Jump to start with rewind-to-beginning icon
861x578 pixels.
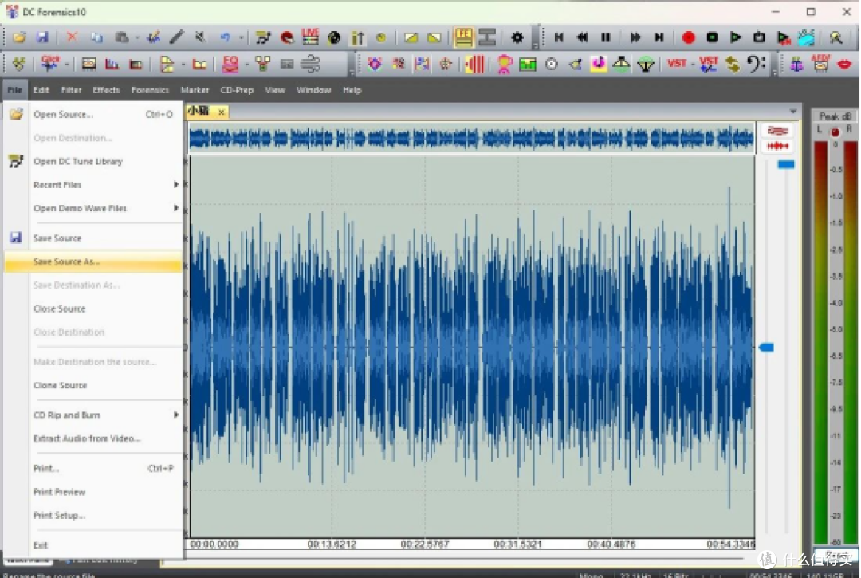(x=559, y=37)
